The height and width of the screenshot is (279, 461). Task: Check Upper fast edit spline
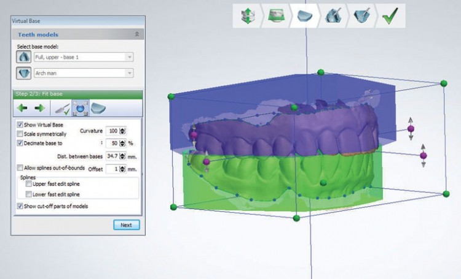click(x=29, y=184)
